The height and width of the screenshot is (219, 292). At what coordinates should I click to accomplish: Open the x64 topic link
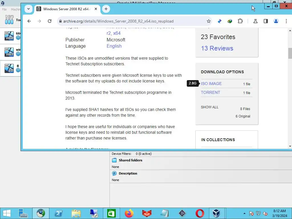(x=117, y=33)
